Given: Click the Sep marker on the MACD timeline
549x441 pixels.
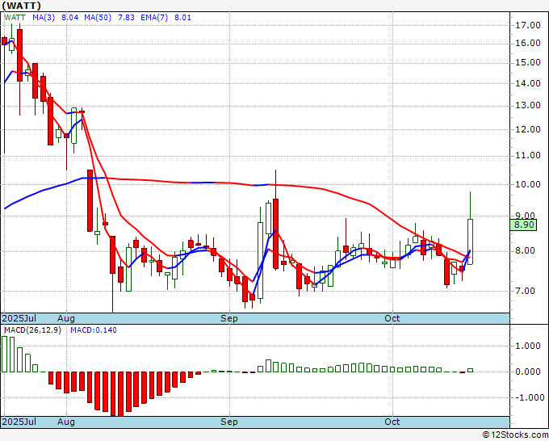Looking at the screenshot, I should (x=229, y=422).
